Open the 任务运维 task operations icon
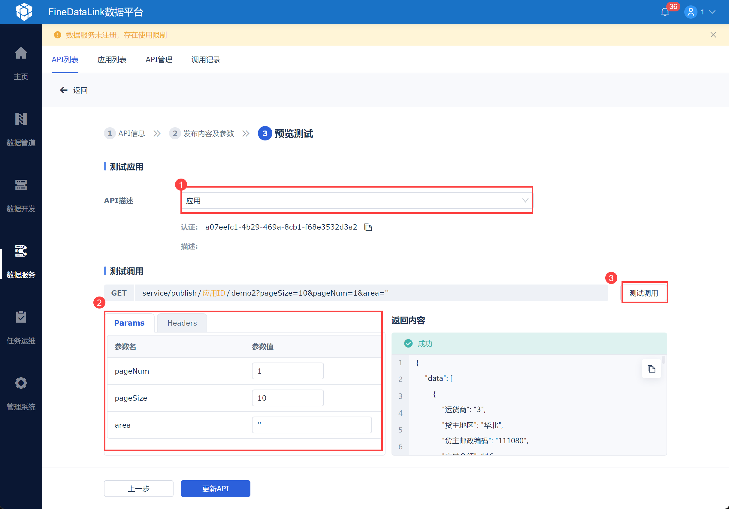The width and height of the screenshot is (729, 509). pyautogui.click(x=21, y=317)
